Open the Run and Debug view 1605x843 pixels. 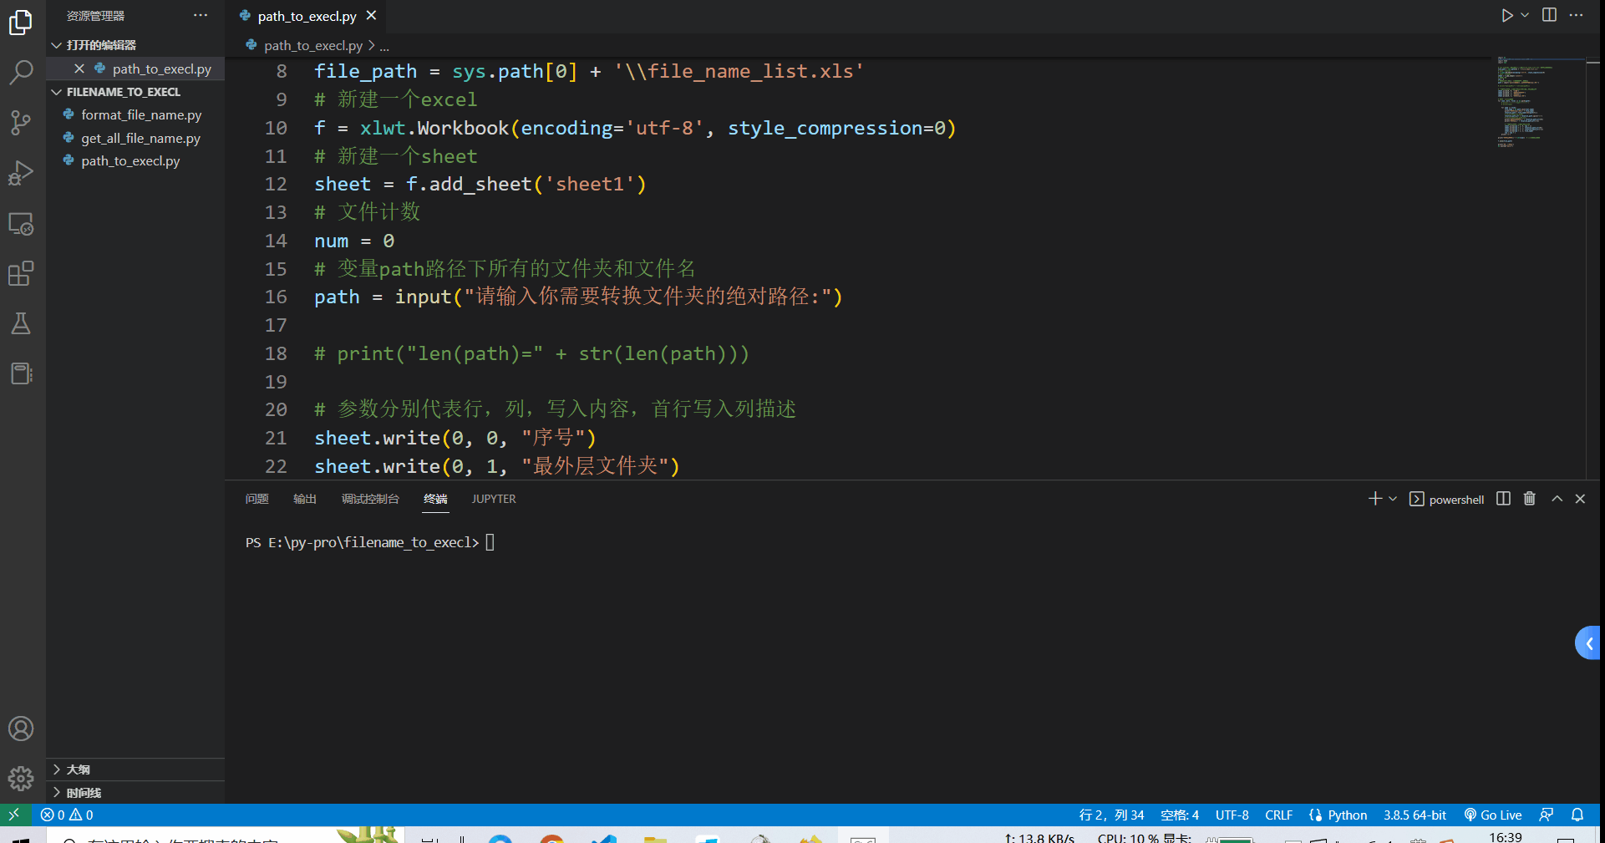click(x=21, y=173)
